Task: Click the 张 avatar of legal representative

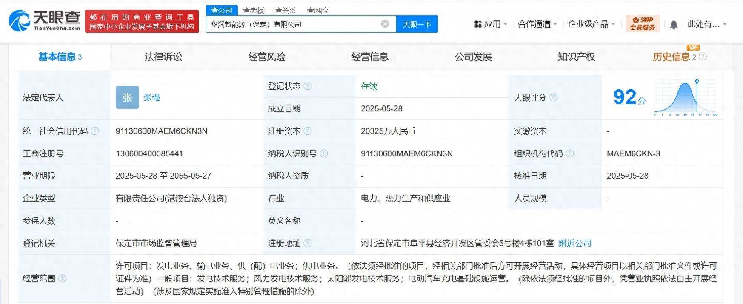Action: pyautogui.click(x=127, y=97)
